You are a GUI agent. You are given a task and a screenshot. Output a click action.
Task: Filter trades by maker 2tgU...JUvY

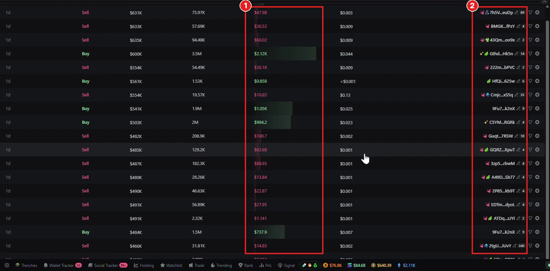click(x=530, y=246)
